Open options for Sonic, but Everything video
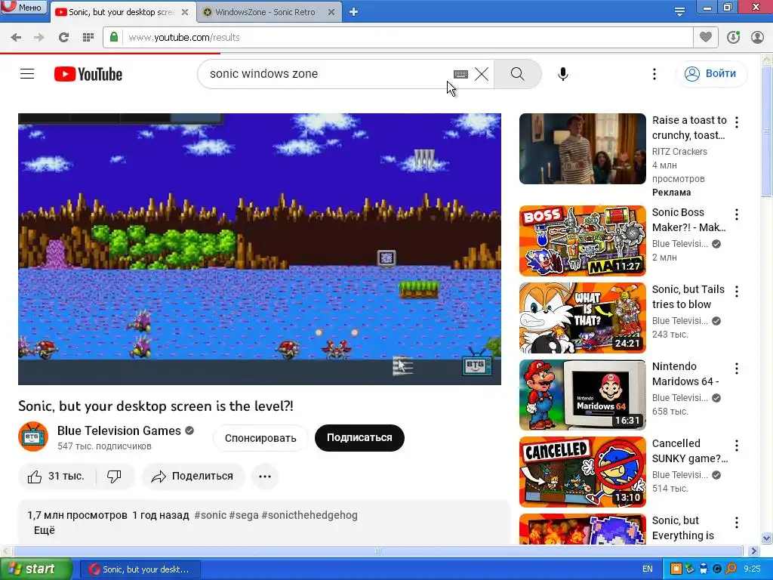This screenshot has height=580, width=773. click(737, 523)
